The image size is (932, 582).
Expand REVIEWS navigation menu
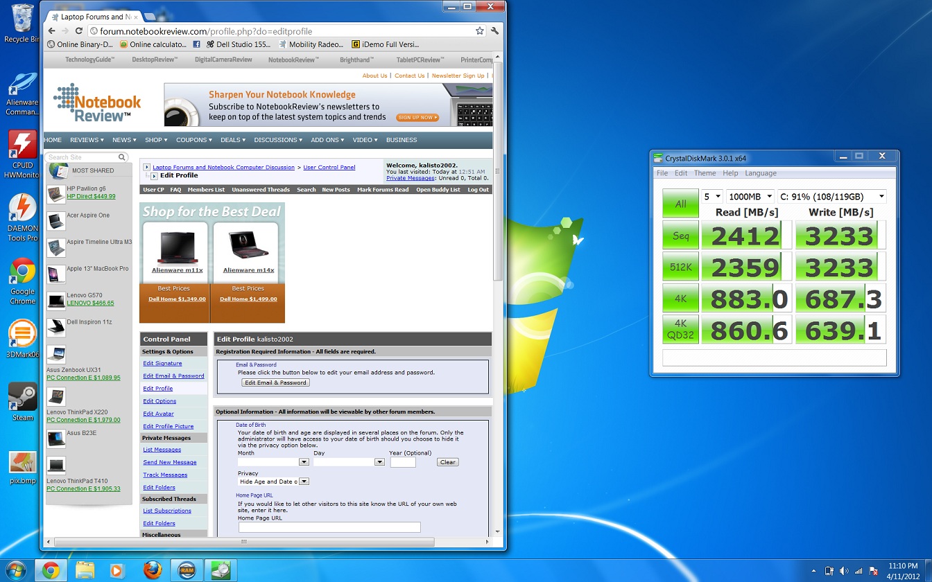coord(87,140)
